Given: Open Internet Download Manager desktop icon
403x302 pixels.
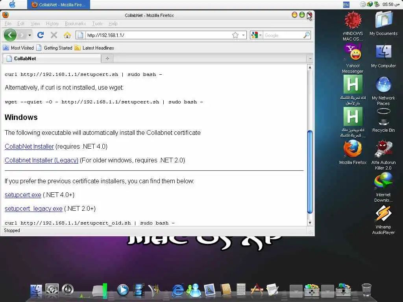Looking at the screenshot, I should (383, 187).
